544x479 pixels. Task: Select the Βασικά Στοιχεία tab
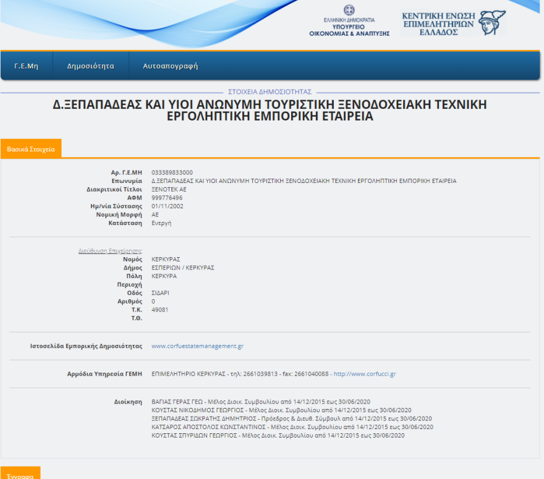pyautogui.click(x=30, y=148)
